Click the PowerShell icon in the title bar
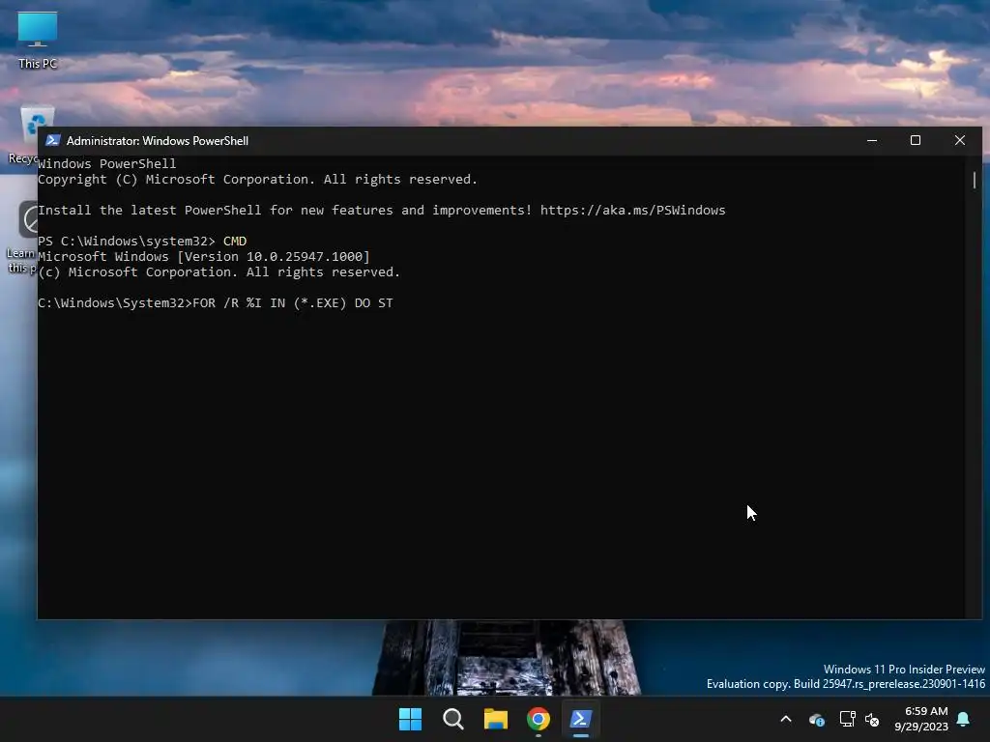This screenshot has width=990, height=742. point(53,140)
